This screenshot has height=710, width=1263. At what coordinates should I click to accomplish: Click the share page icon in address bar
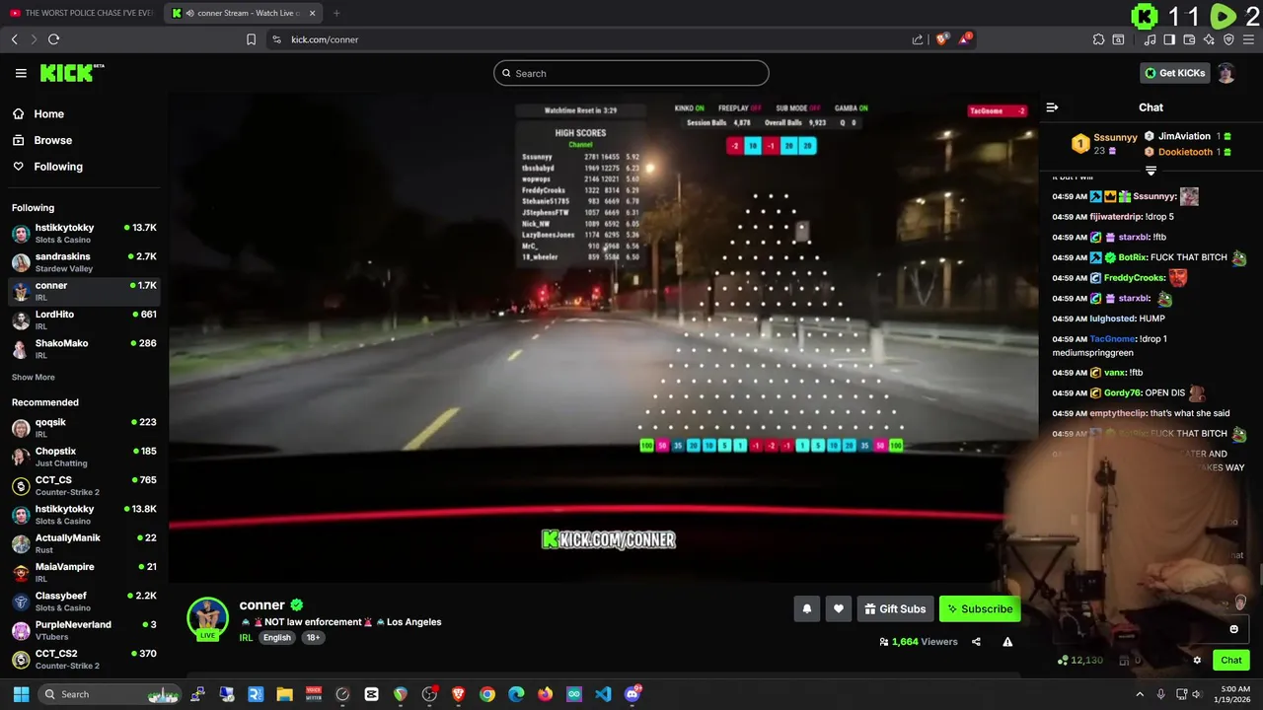(918, 39)
